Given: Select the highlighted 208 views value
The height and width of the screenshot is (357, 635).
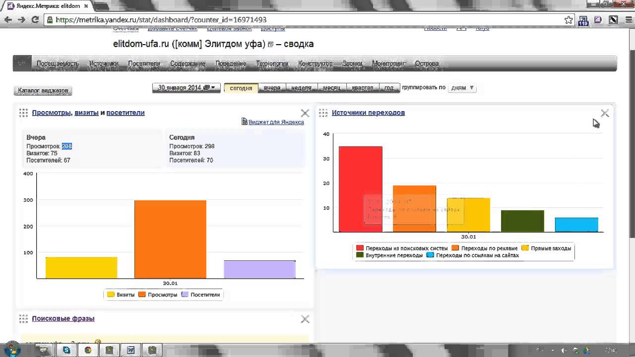Looking at the screenshot, I should (67, 146).
